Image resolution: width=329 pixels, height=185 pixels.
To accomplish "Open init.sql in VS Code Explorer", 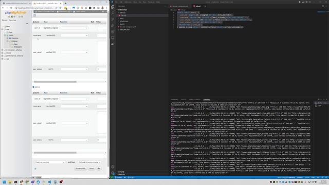I will click(x=123, y=15).
